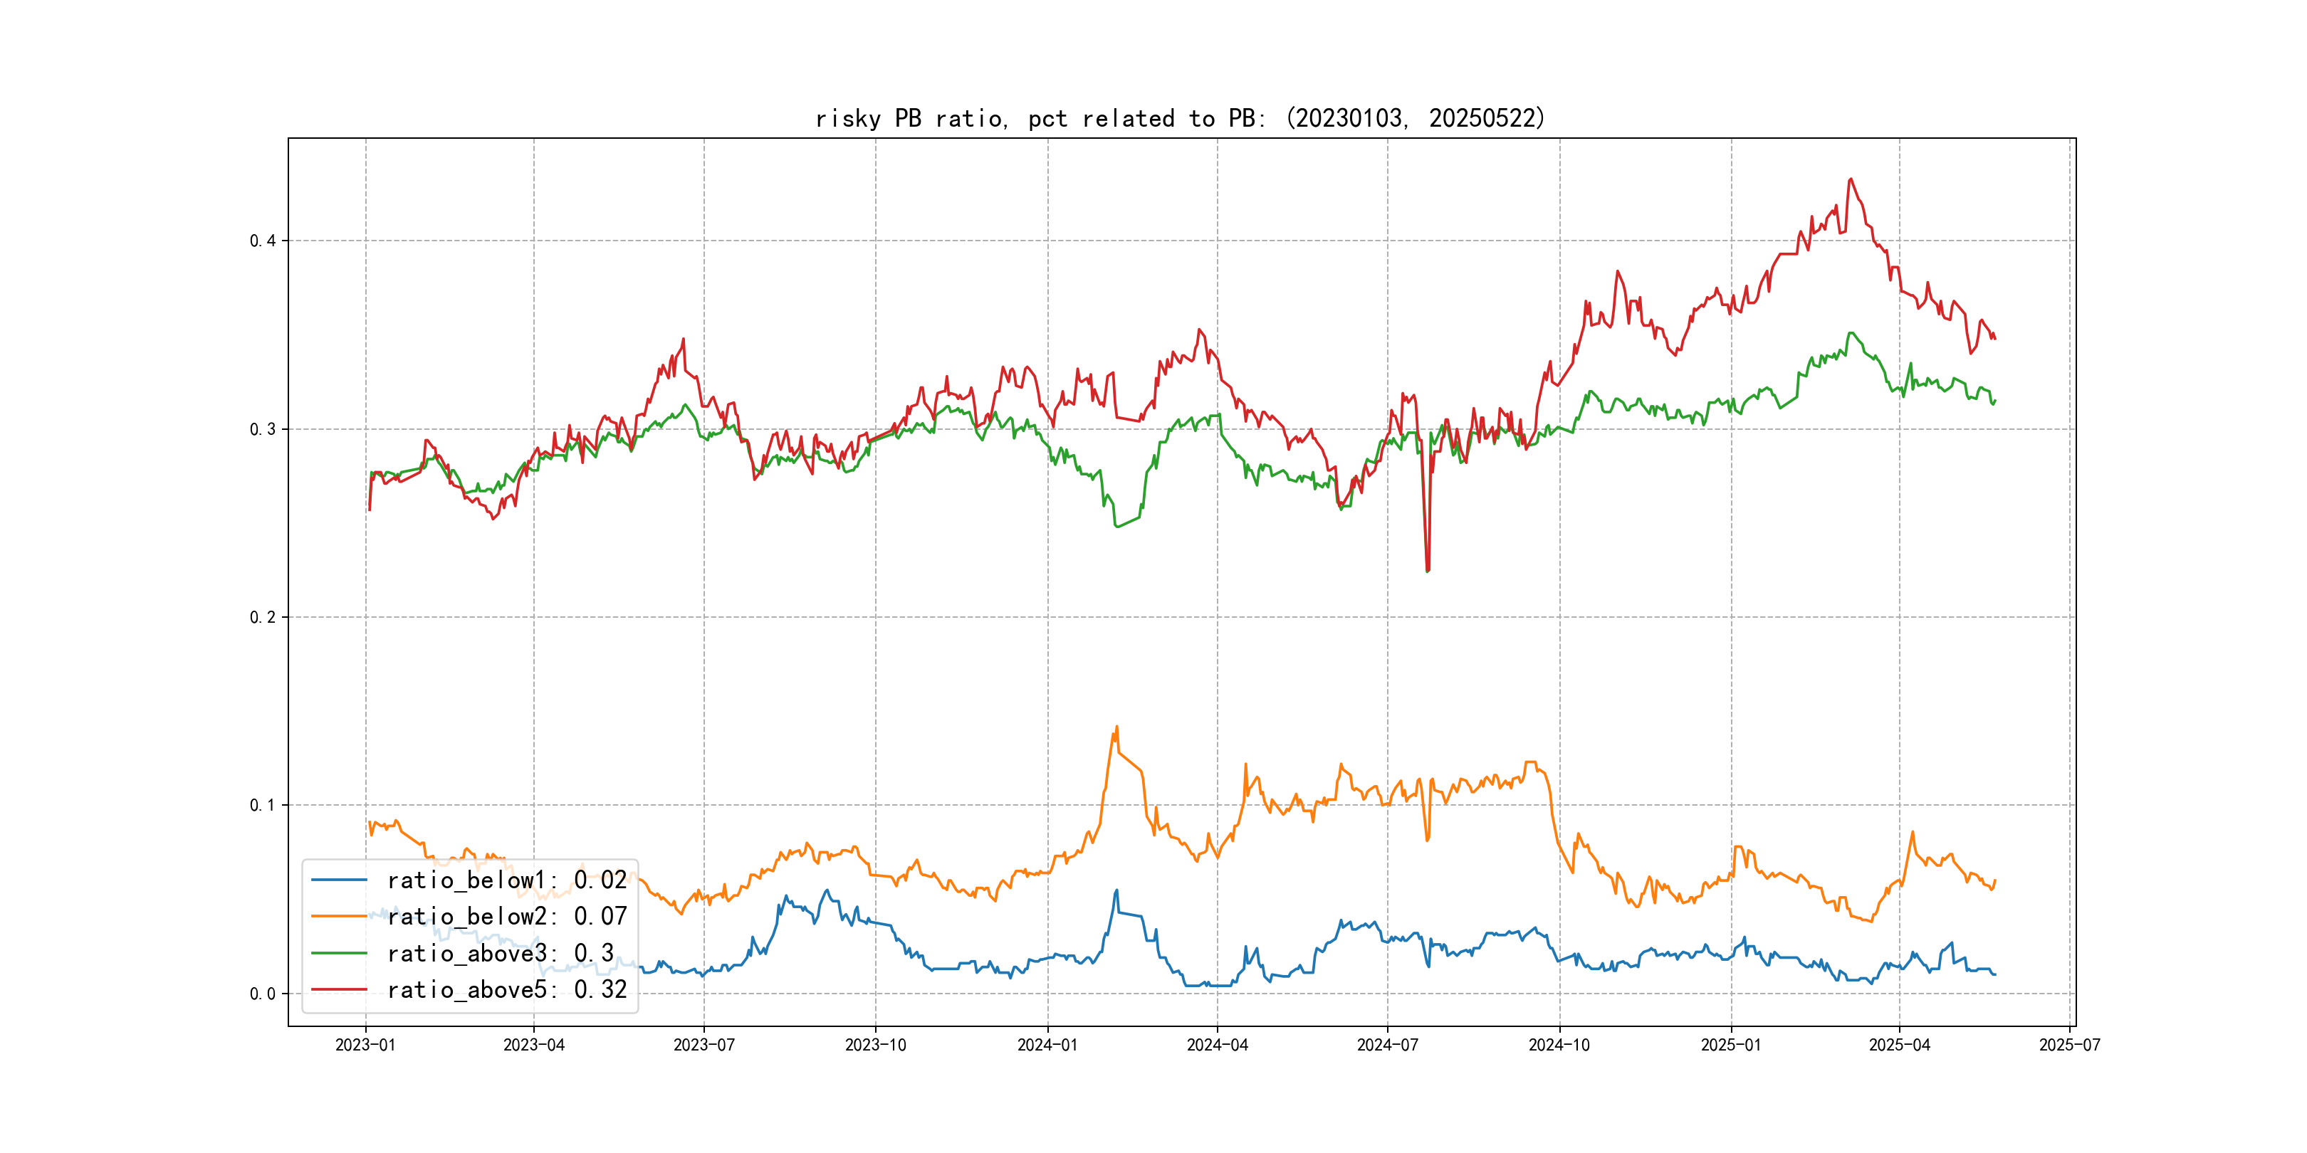Click the 2025-04 x-axis date label
The width and height of the screenshot is (2307, 1153).
point(1900,1045)
